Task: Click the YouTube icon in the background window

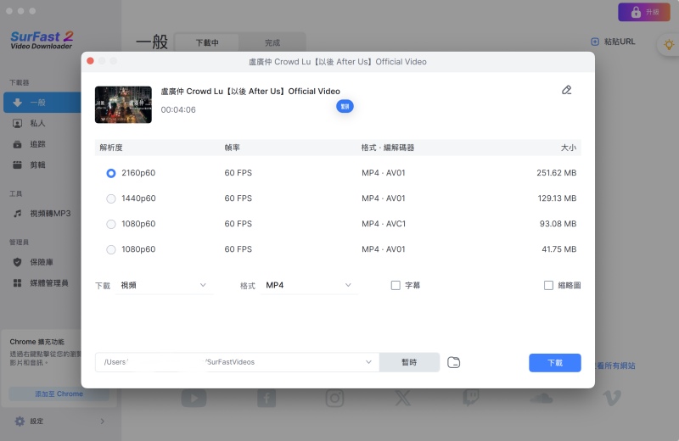Action: click(x=194, y=398)
